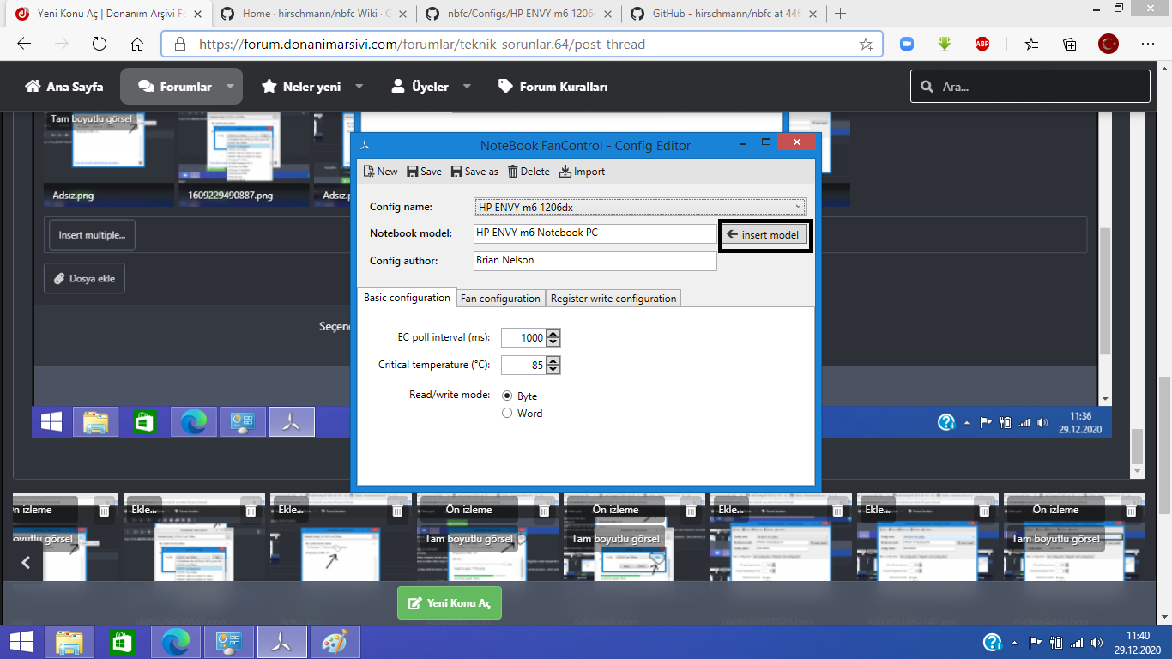Add page to favorites with star icon
This screenshot has height=659, width=1172.
point(866,44)
